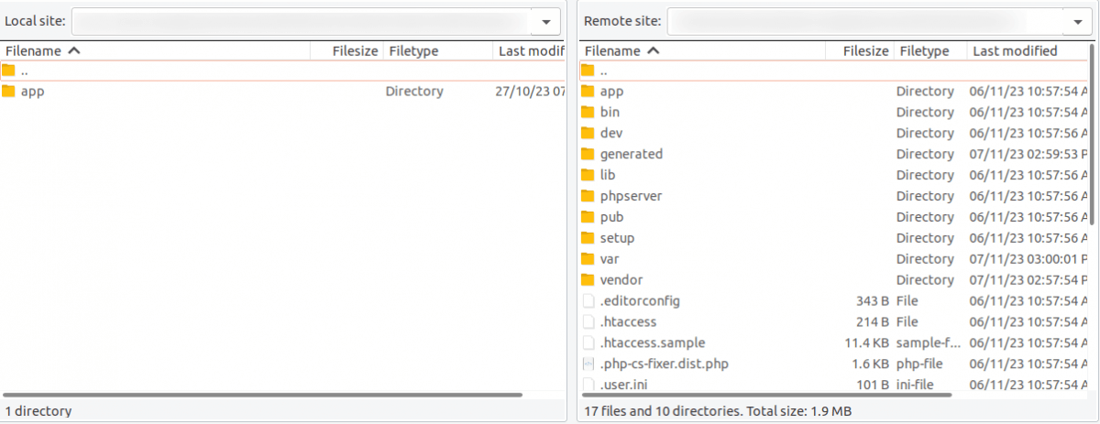Click the .user.ini file icon

point(588,385)
